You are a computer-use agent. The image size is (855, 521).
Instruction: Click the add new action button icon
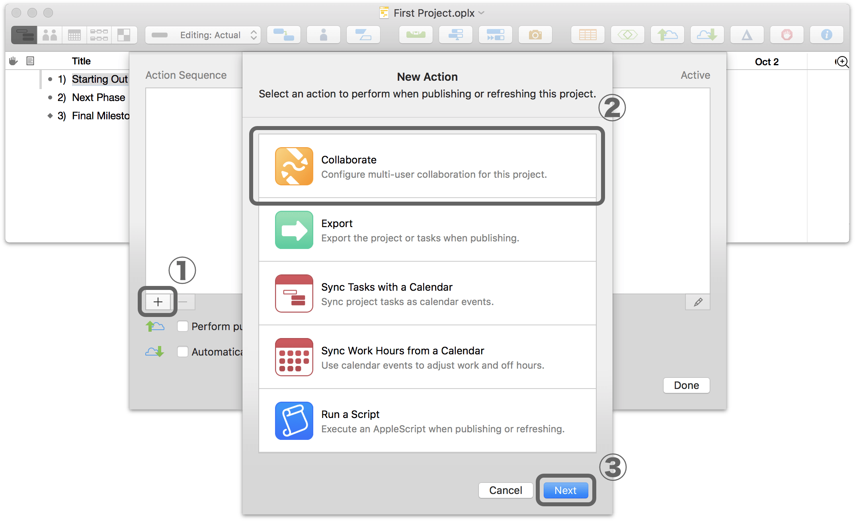point(158,301)
